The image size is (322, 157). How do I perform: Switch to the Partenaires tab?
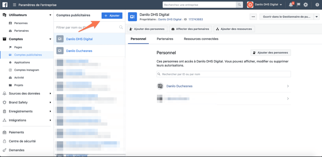click(165, 39)
